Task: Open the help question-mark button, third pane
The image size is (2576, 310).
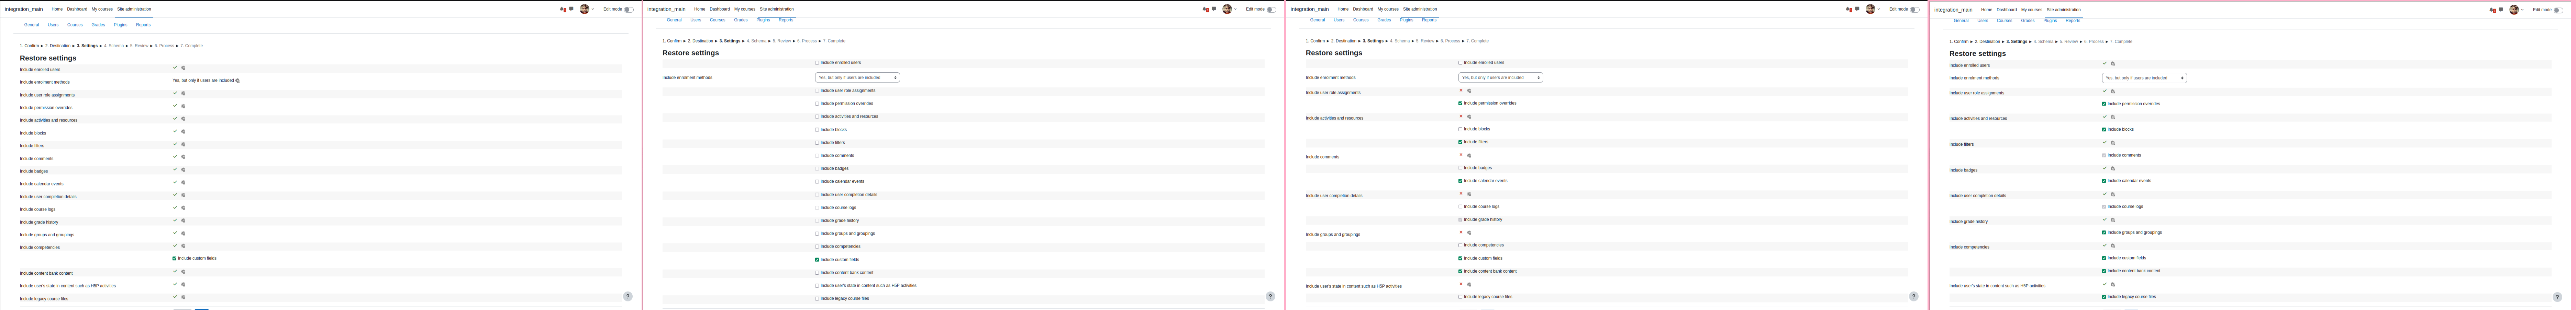Action: [1914, 296]
